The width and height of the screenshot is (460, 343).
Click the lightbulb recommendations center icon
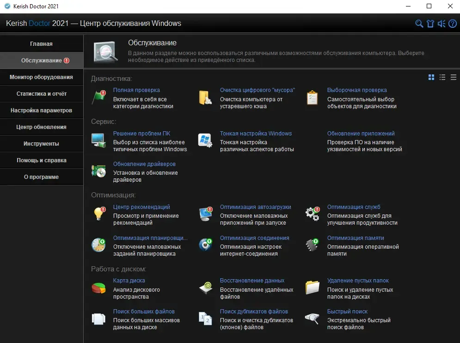coord(99,214)
